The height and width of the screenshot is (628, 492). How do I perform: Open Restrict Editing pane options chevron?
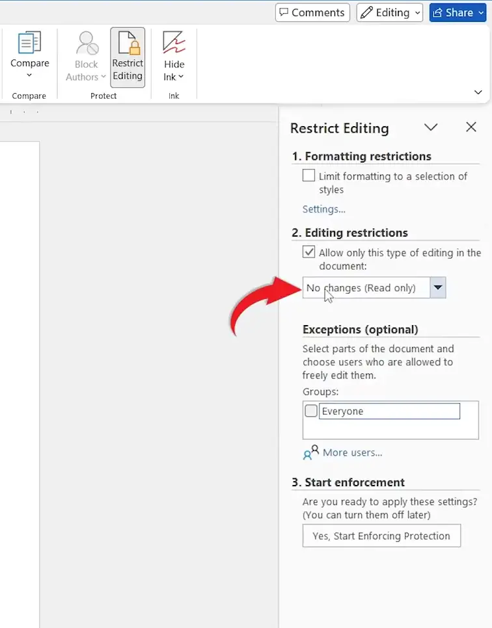(x=431, y=127)
